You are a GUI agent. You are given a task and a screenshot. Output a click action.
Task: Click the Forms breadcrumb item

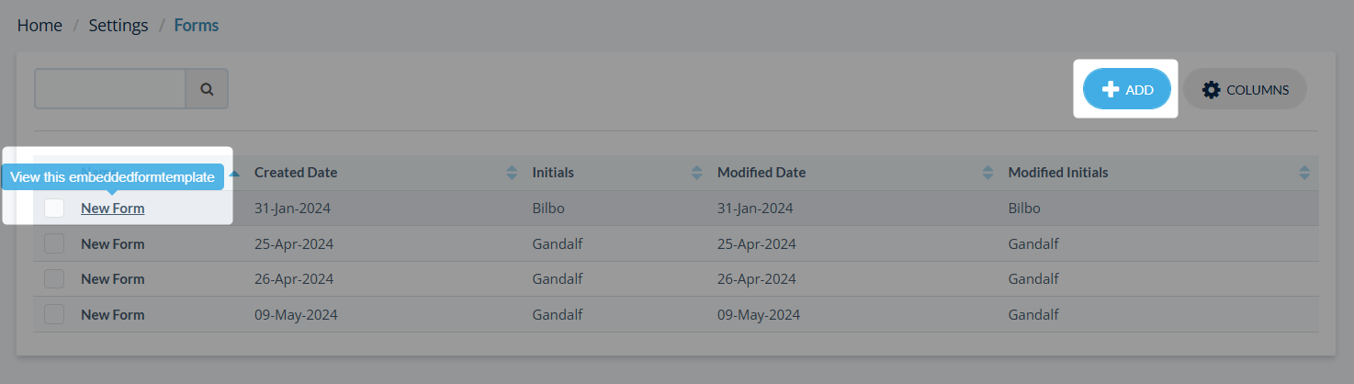(196, 25)
